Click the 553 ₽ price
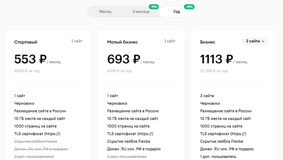The image size is (283, 160). click(30, 59)
